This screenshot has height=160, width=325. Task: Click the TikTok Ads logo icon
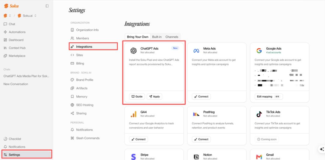[x=259, y=114]
